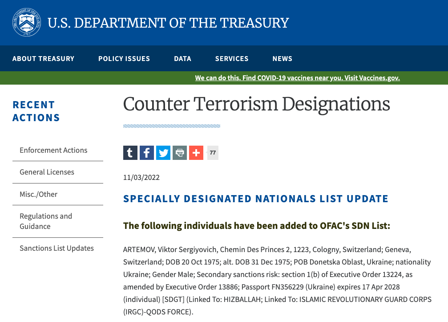Image resolution: width=448 pixels, height=322 pixels.
Task: Go to Enforcement Actions sidebar link
Action: pos(53,151)
